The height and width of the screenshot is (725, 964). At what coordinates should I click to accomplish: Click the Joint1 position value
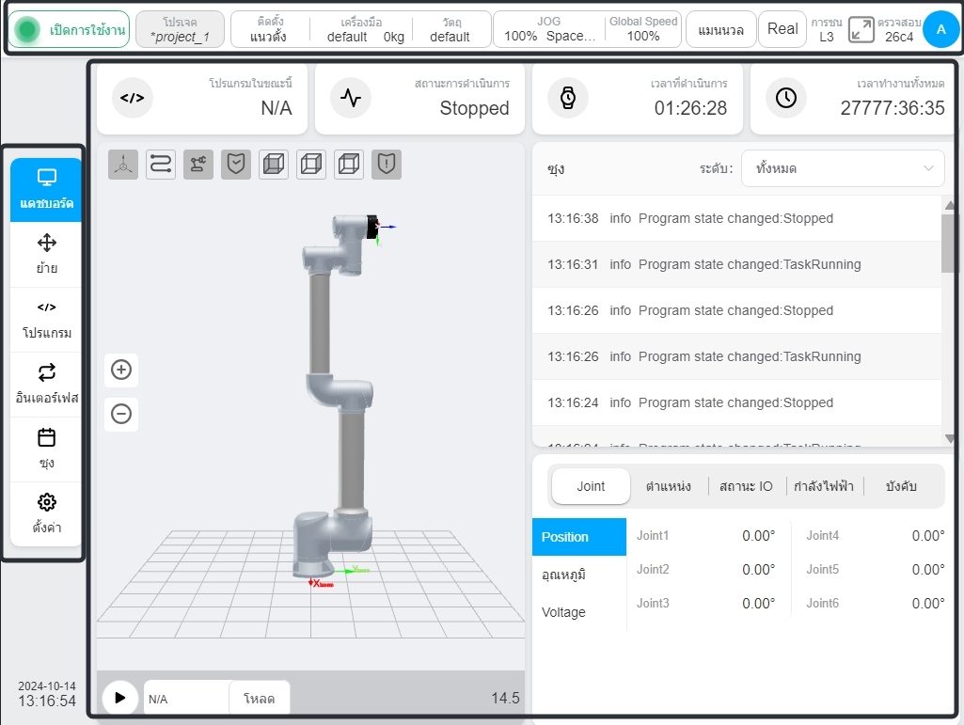click(x=759, y=536)
